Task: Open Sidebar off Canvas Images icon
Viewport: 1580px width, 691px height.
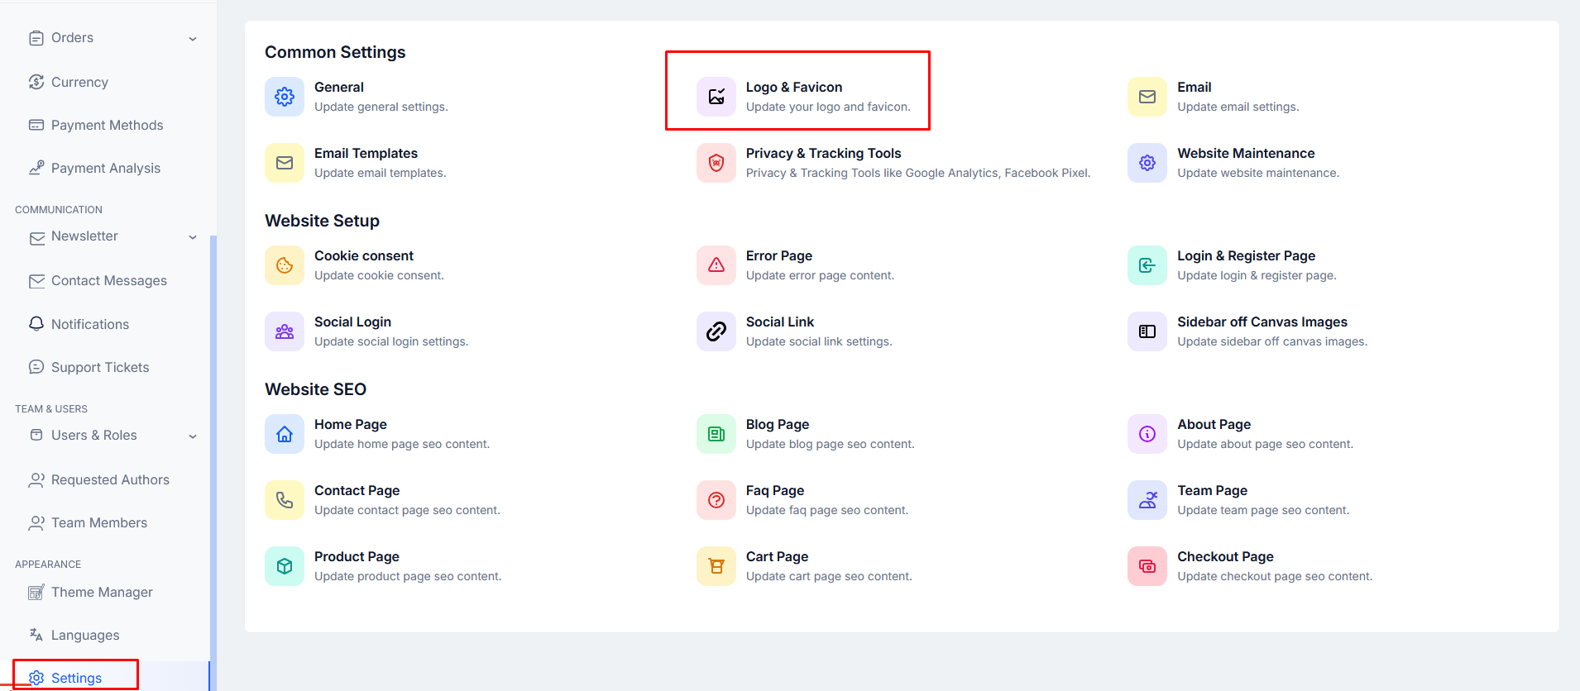Action: tap(1147, 331)
